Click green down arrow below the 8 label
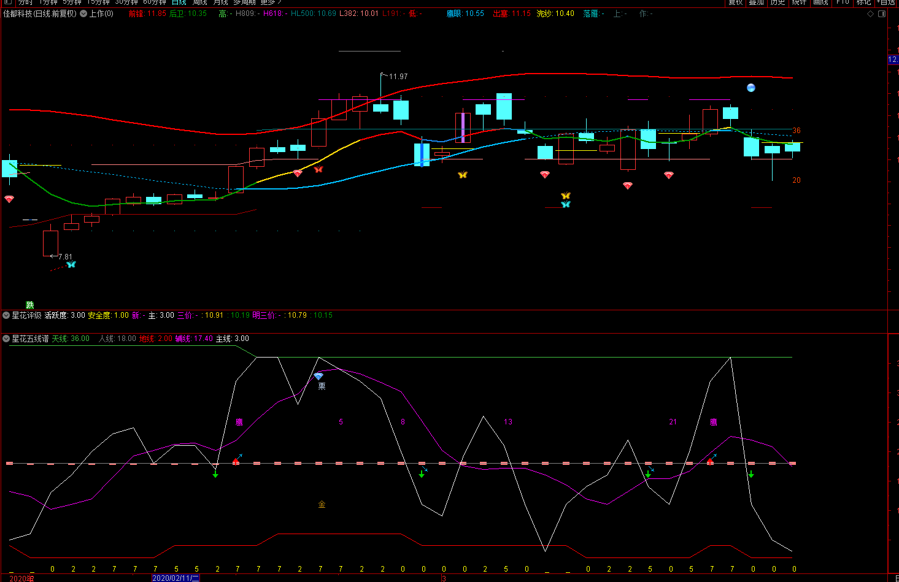 pos(422,474)
